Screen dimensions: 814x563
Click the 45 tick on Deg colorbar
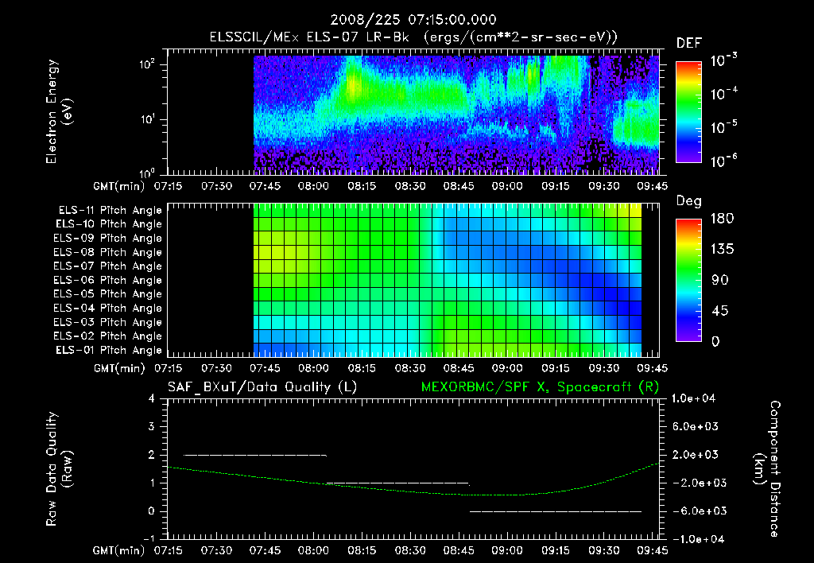click(720, 311)
